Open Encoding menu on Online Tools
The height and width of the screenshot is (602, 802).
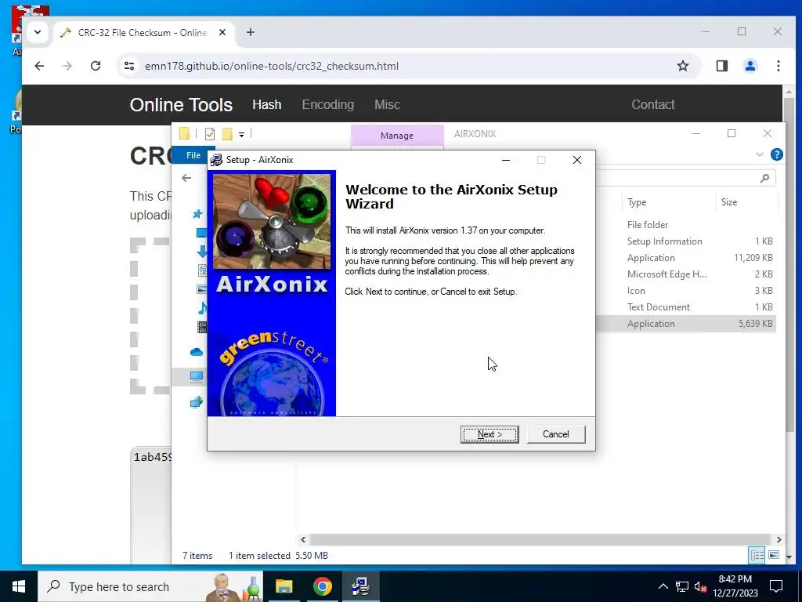pyautogui.click(x=328, y=104)
